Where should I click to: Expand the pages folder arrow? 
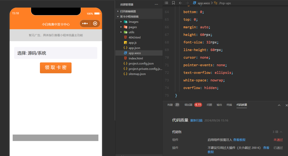point(121,27)
